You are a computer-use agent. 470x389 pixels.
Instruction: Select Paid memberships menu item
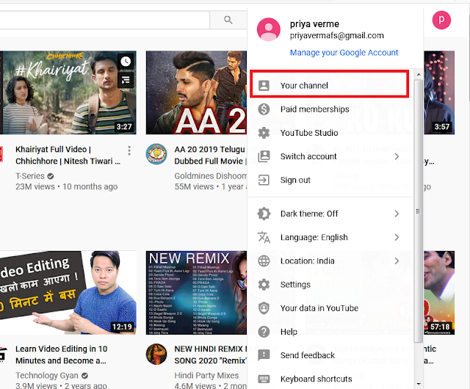[331, 109]
